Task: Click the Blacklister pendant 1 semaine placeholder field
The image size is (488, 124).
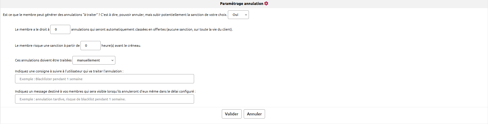Action: [x=104, y=79]
